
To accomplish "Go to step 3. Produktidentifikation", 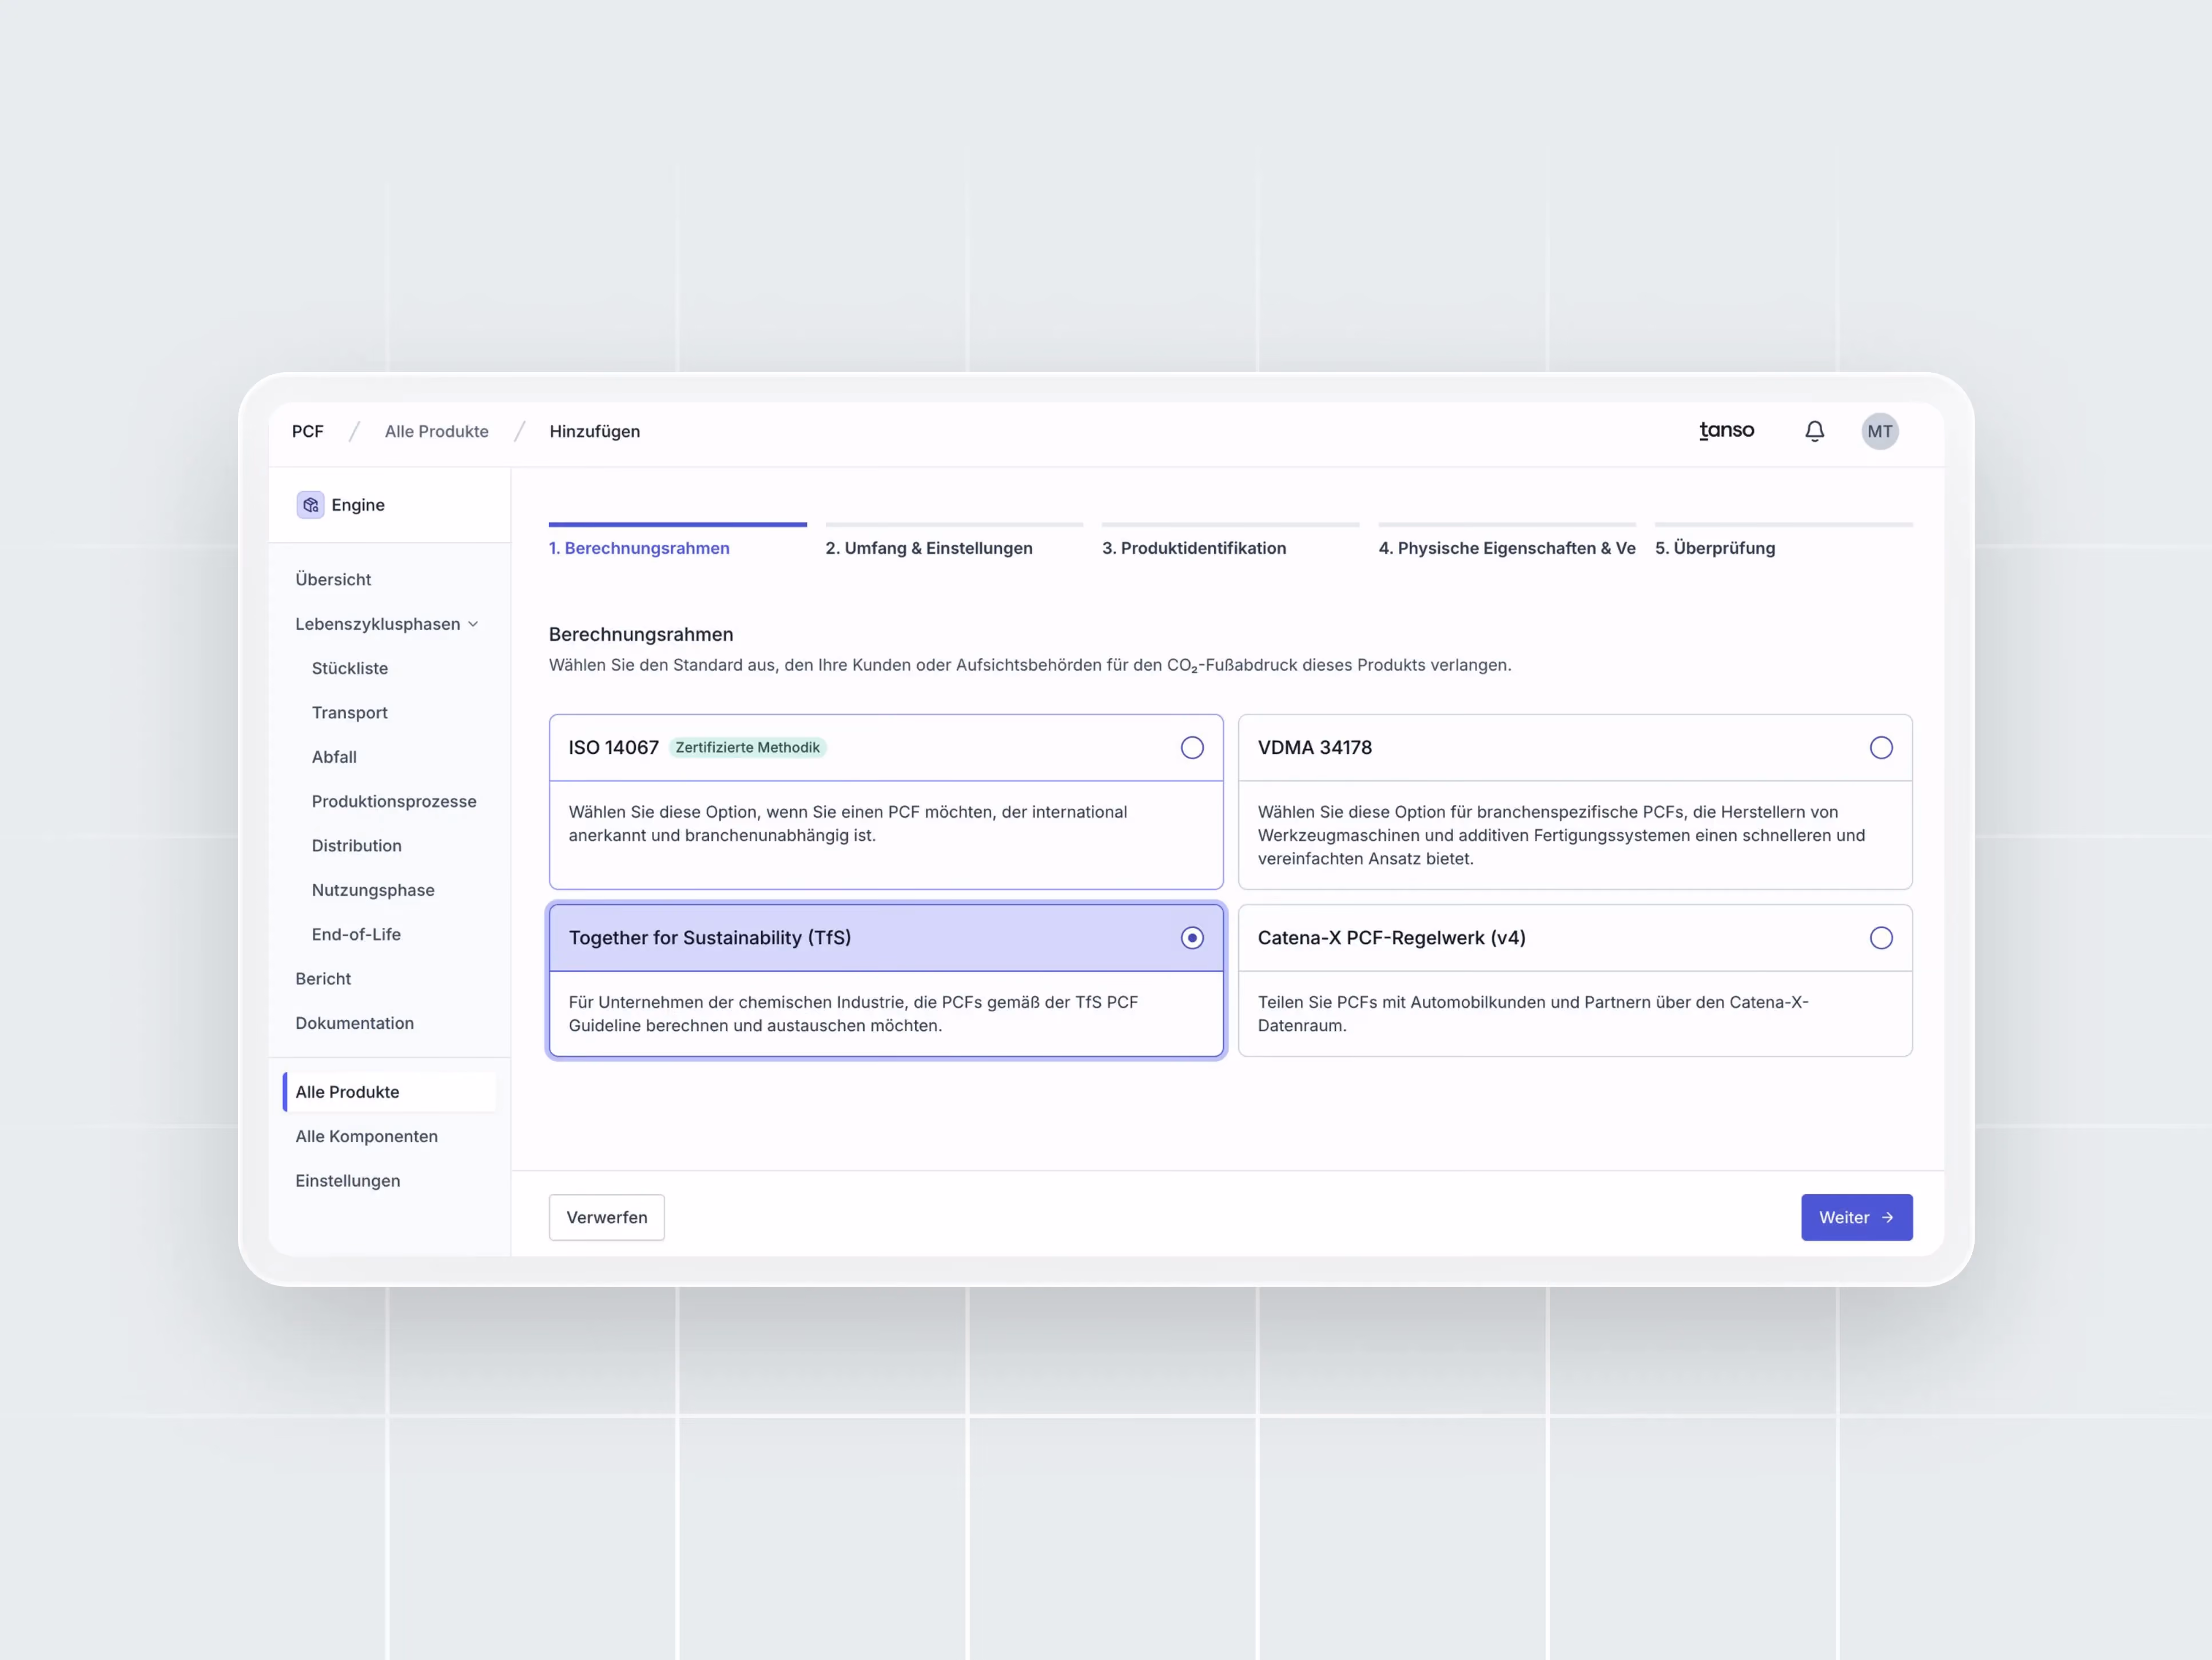I will pyautogui.click(x=1194, y=548).
